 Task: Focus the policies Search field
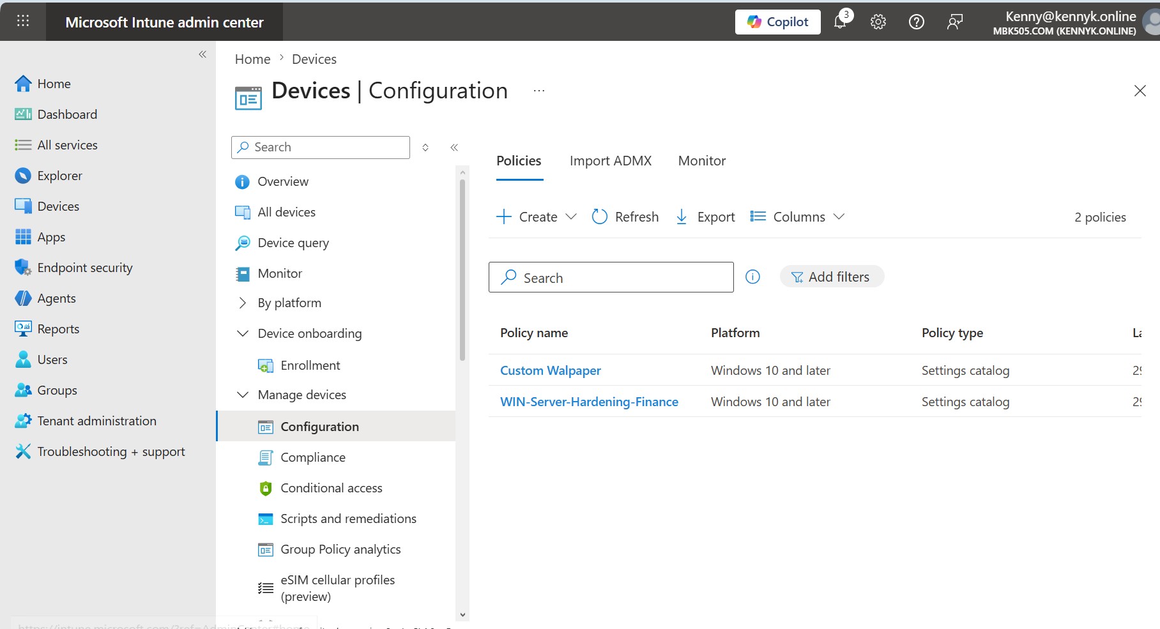point(611,277)
